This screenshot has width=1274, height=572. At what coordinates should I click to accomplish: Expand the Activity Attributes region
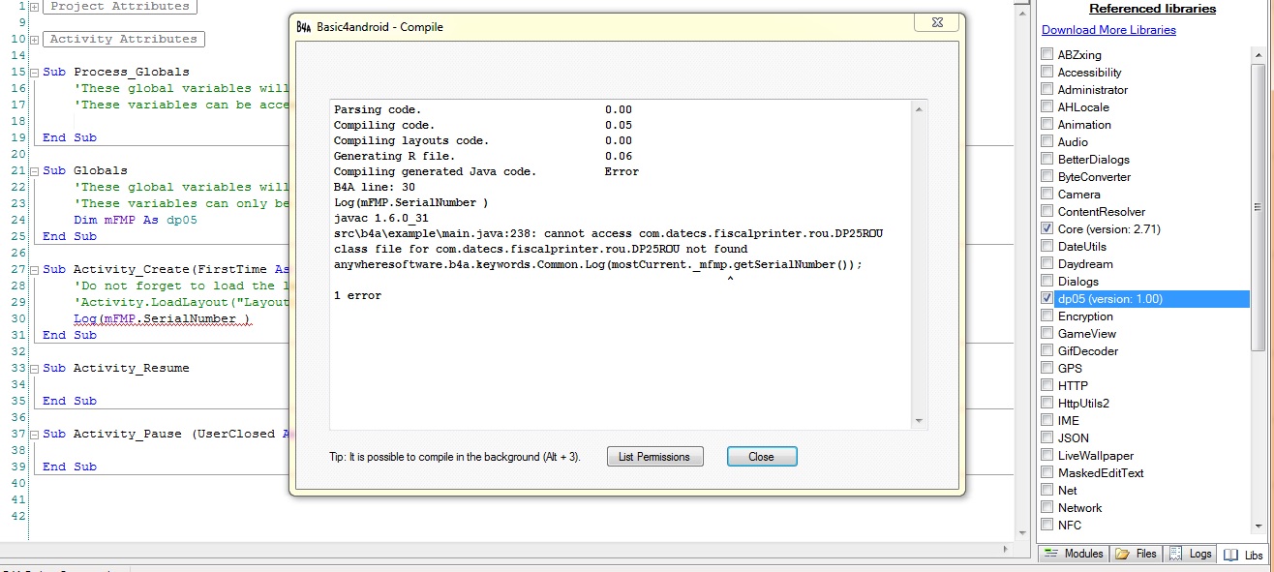pyautogui.click(x=35, y=40)
